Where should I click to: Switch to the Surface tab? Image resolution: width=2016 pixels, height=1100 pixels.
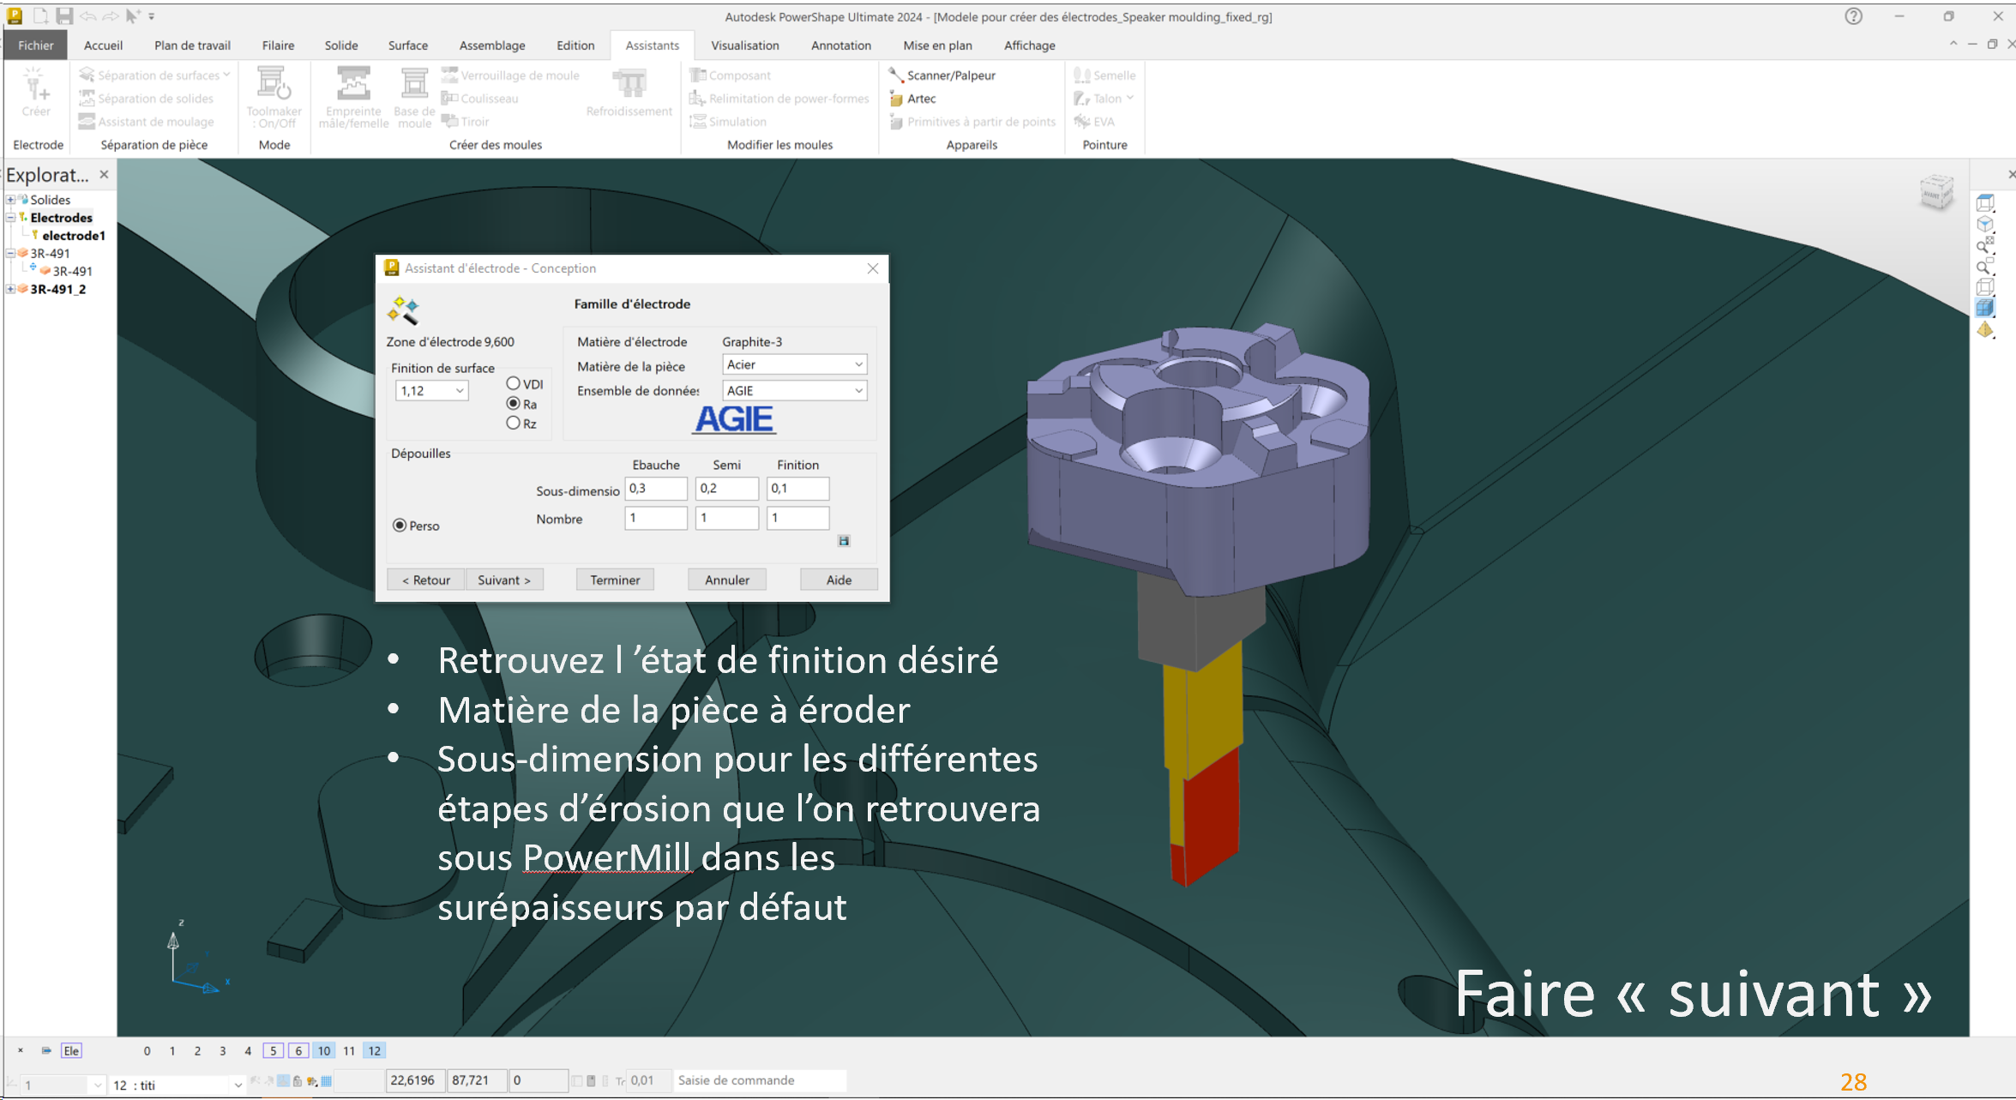pyautogui.click(x=407, y=45)
